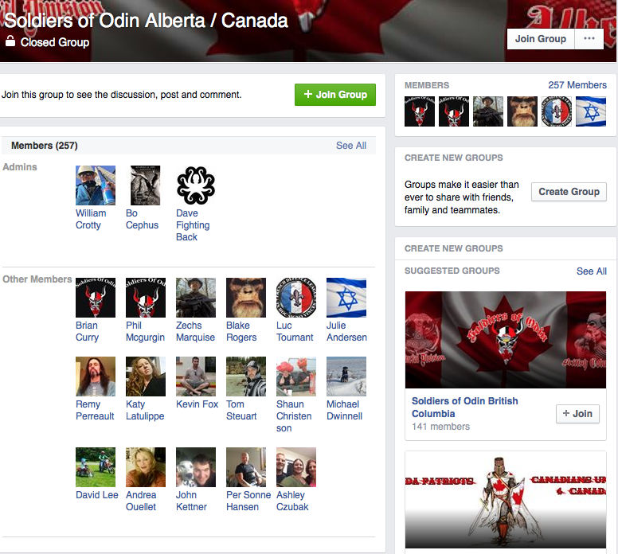Viewport: 618px width, 554px height.
Task: Click See All next to Members (257)
Action: coord(350,146)
